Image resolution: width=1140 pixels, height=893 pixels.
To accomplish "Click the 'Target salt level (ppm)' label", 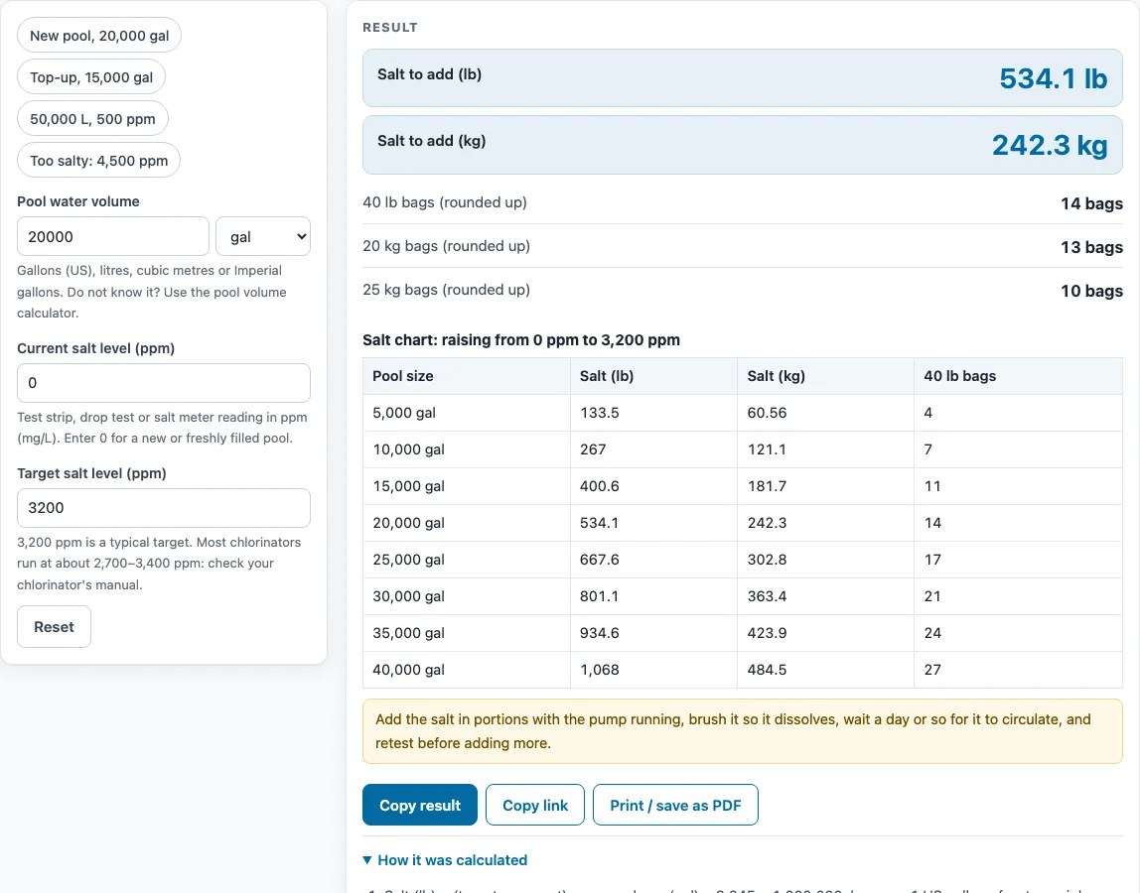I will click(91, 473).
